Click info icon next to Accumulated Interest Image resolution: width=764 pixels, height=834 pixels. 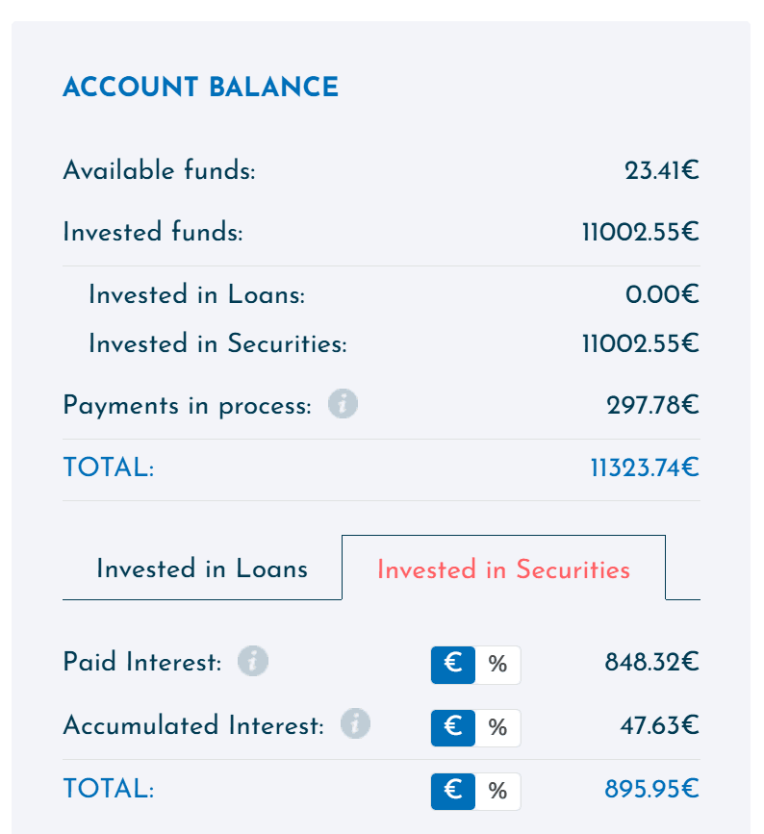point(355,724)
